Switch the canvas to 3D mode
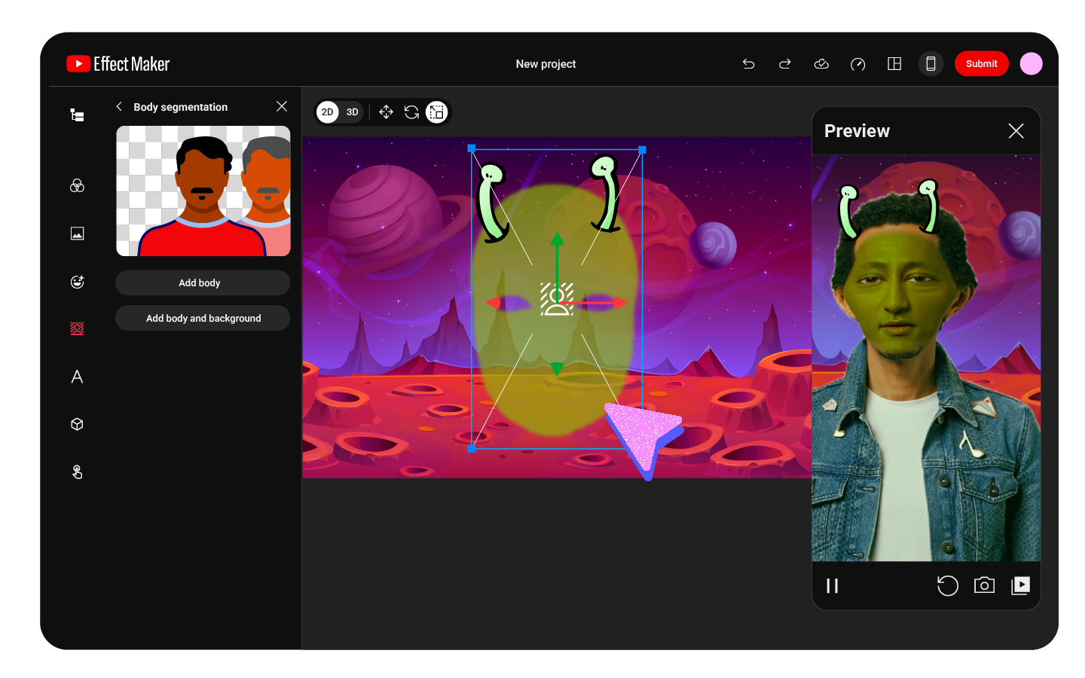The width and height of the screenshot is (1085, 678). pos(352,112)
